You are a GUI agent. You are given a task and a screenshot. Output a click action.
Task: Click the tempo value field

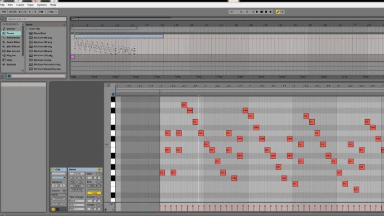[13, 12]
